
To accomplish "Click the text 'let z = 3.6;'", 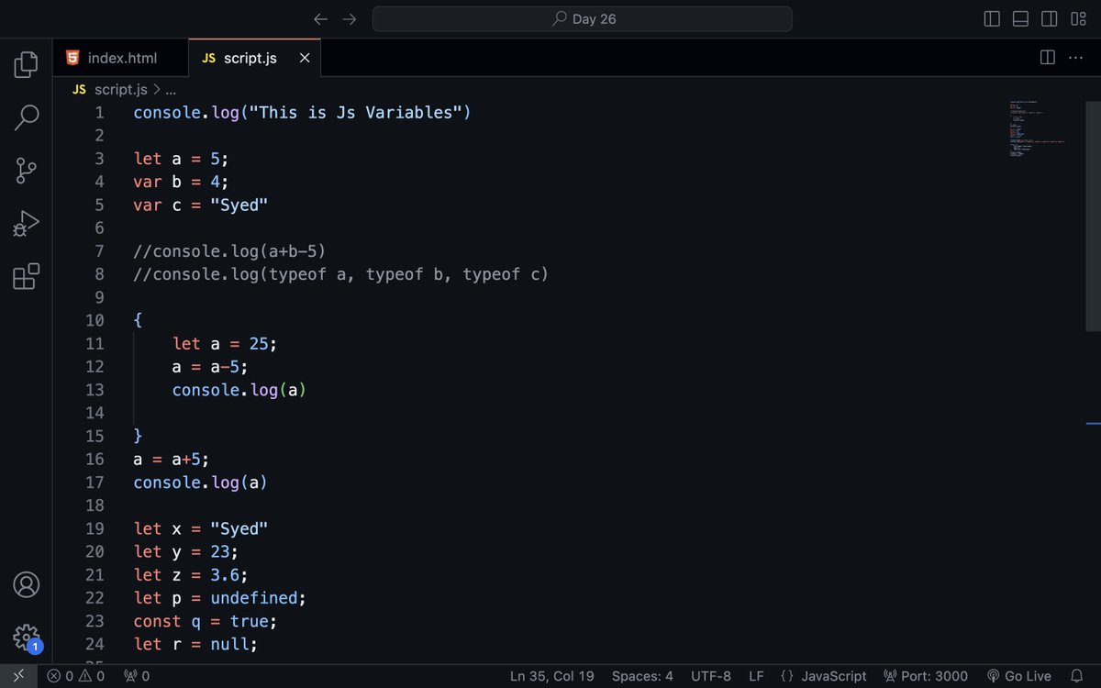I will 191,574.
